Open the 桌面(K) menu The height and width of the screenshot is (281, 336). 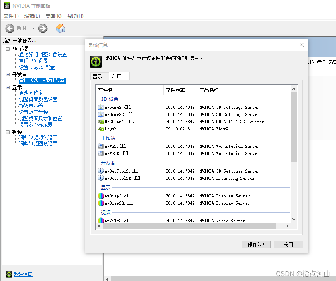coord(54,16)
